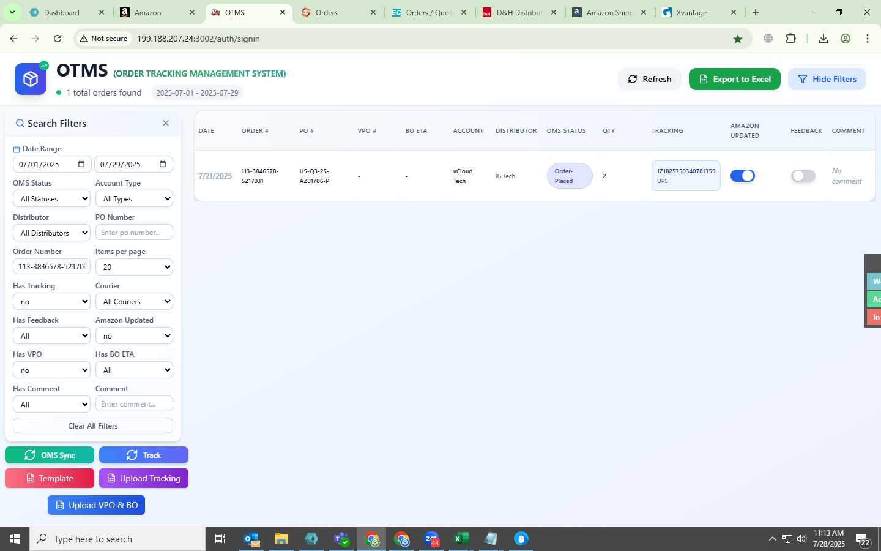Switch to the Orders / Quote browser tab
Viewport: 881px width, 551px height.
[x=428, y=12]
